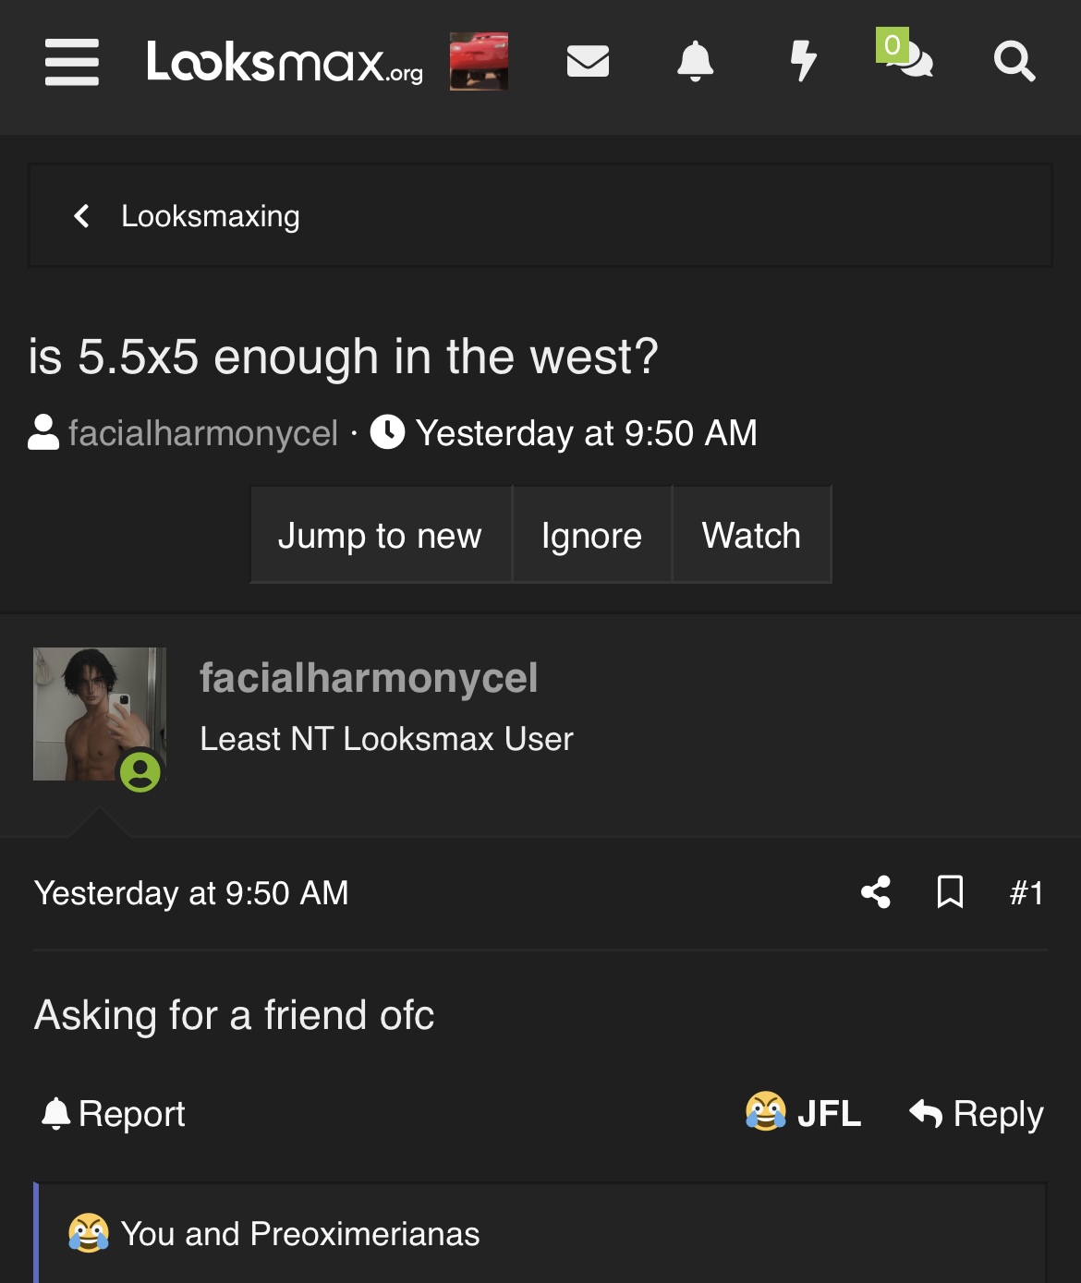
Task: Toggle Ignore for this thread
Action: click(x=592, y=535)
